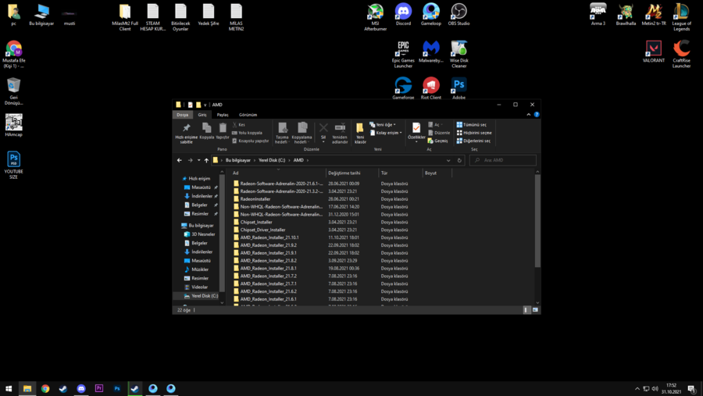The height and width of the screenshot is (396, 703).
Task: Click the Discord icon in taskbar
Action: [81, 388]
